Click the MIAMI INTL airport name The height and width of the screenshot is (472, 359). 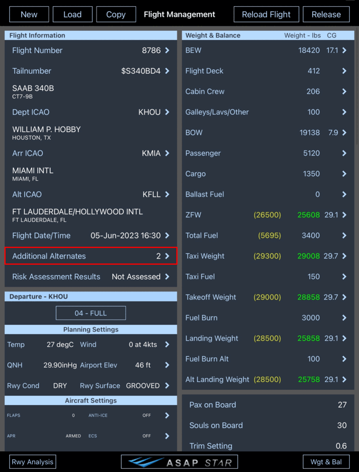[x=33, y=171]
